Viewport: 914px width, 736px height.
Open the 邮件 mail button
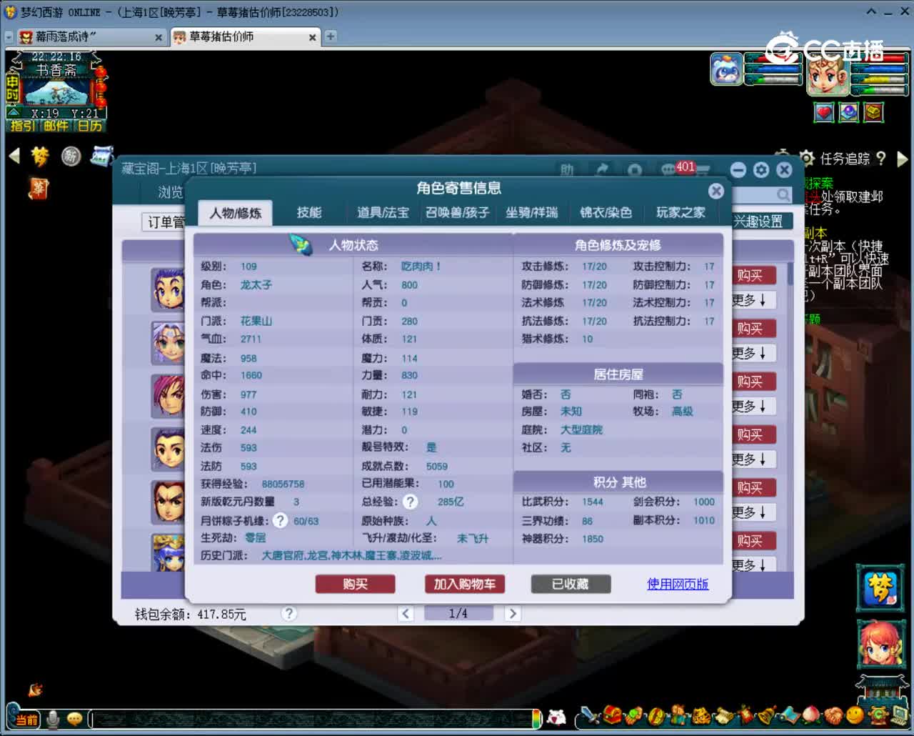click(56, 126)
